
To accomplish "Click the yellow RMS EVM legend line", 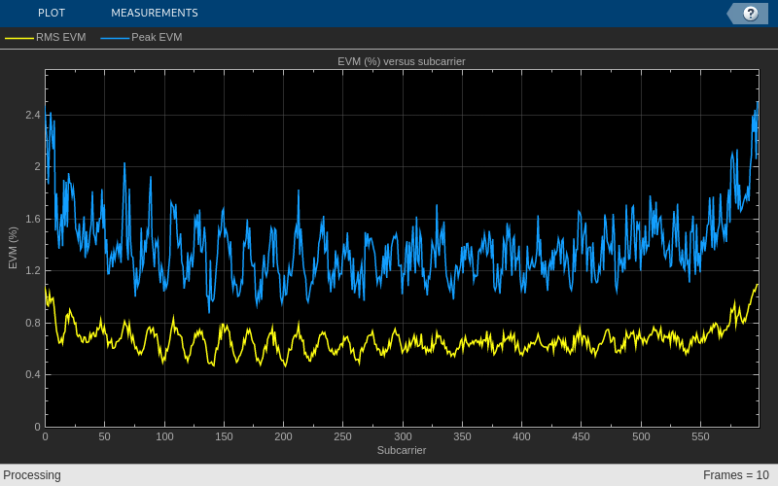I will (x=19, y=38).
